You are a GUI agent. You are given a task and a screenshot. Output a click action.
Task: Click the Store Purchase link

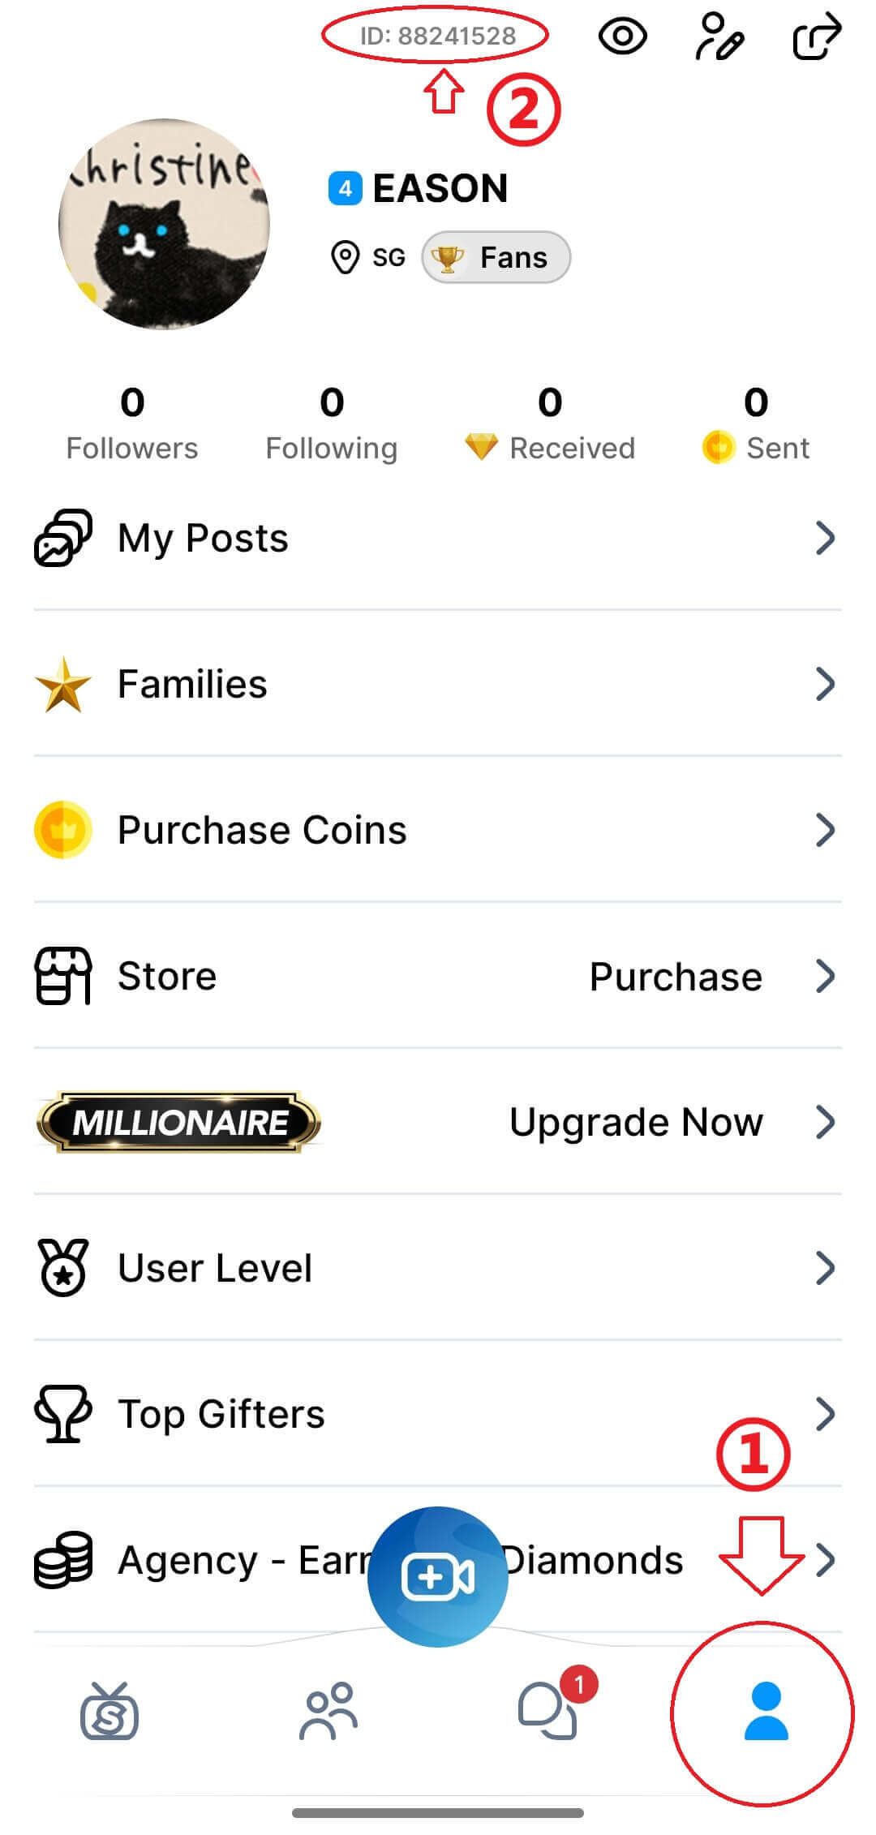(675, 976)
